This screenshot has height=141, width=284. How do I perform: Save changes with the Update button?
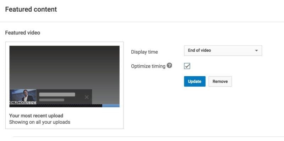195,81
